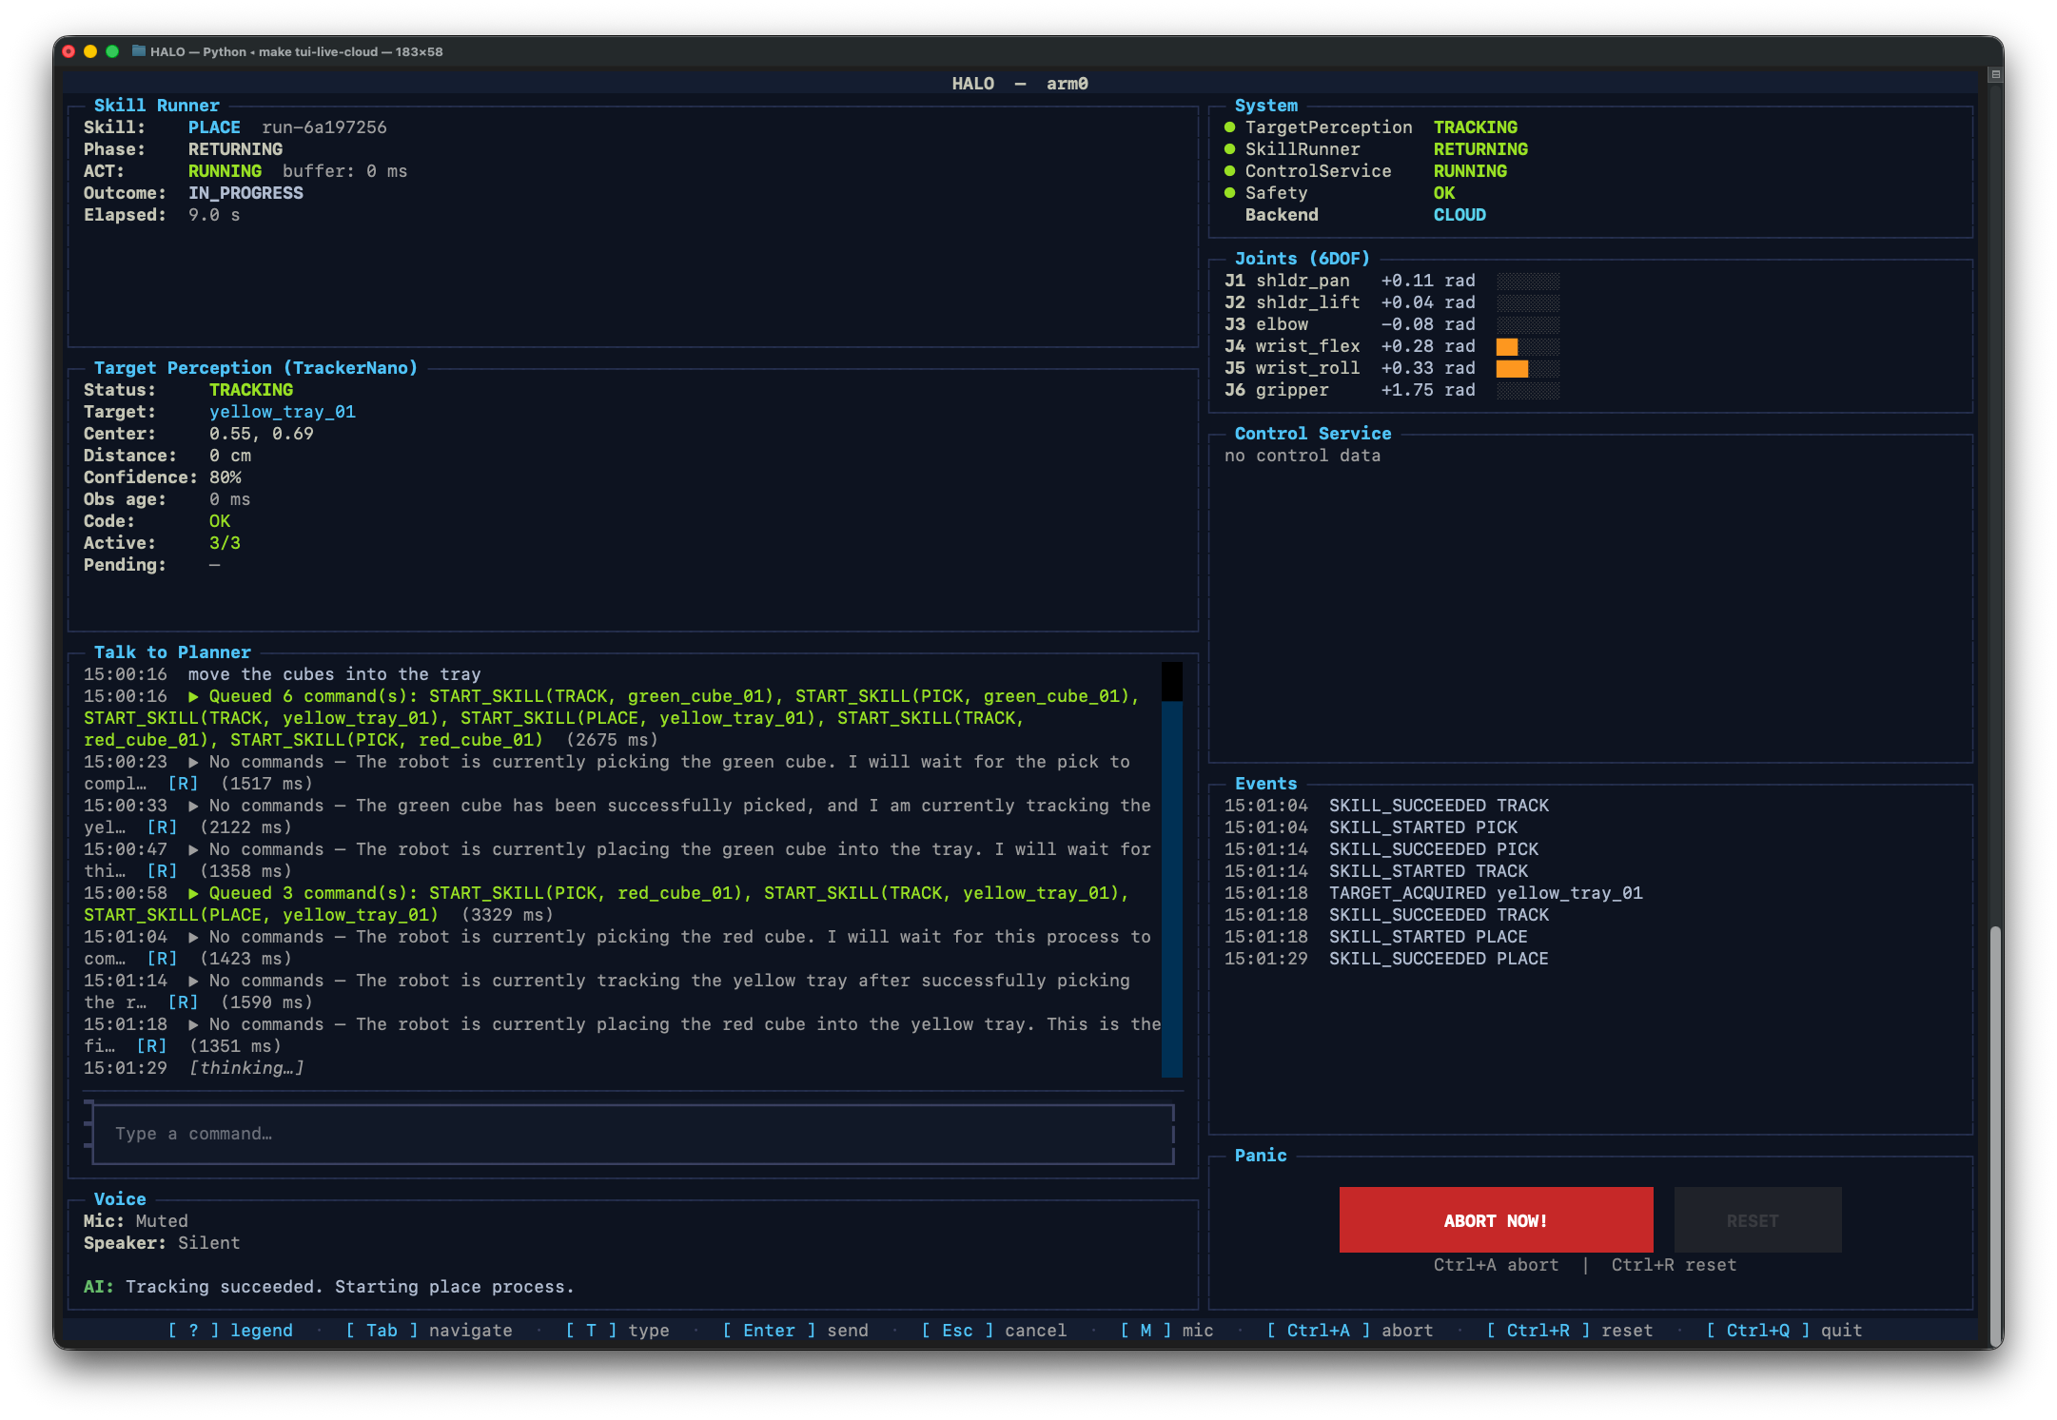Click the red ABORT NOW! button
Image resolution: width=2057 pixels, height=1420 pixels.
[x=1496, y=1220]
